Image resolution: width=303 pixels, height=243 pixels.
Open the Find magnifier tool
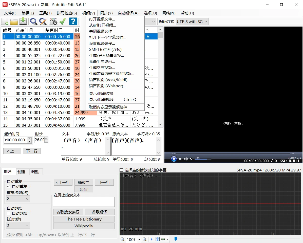pyautogui.click(x=33, y=21)
